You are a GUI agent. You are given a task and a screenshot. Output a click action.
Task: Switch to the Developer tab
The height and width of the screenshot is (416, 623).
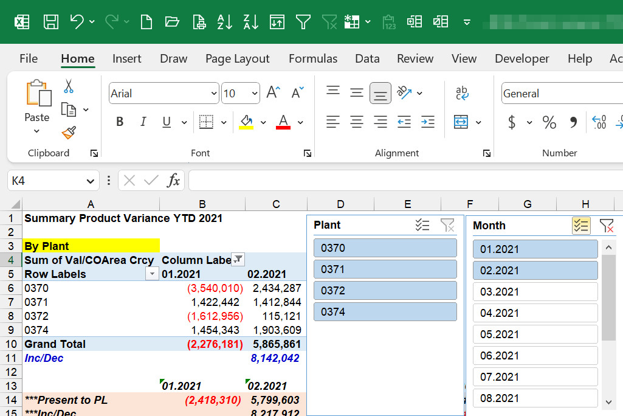click(x=521, y=59)
